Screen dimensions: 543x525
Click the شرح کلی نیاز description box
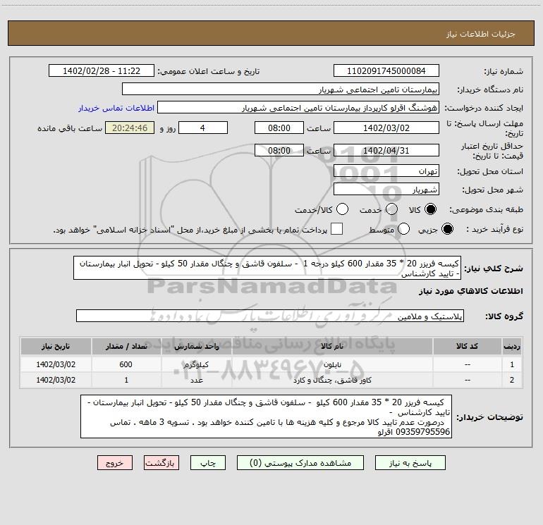267,268
